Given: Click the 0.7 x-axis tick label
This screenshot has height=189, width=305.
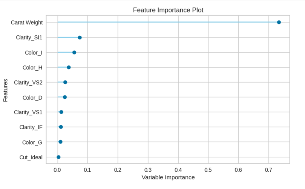Looking at the screenshot, I should [x=268, y=170].
